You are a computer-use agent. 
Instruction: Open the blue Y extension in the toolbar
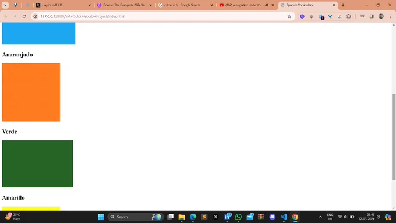[330, 16]
